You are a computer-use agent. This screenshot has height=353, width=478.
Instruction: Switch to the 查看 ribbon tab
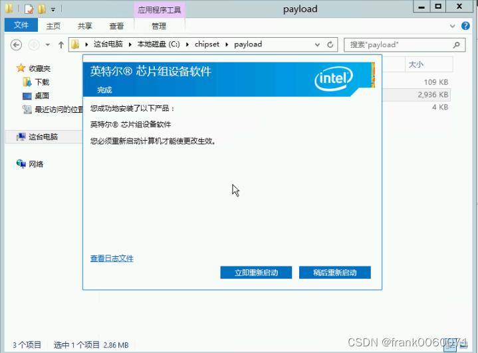coord(116,26)
